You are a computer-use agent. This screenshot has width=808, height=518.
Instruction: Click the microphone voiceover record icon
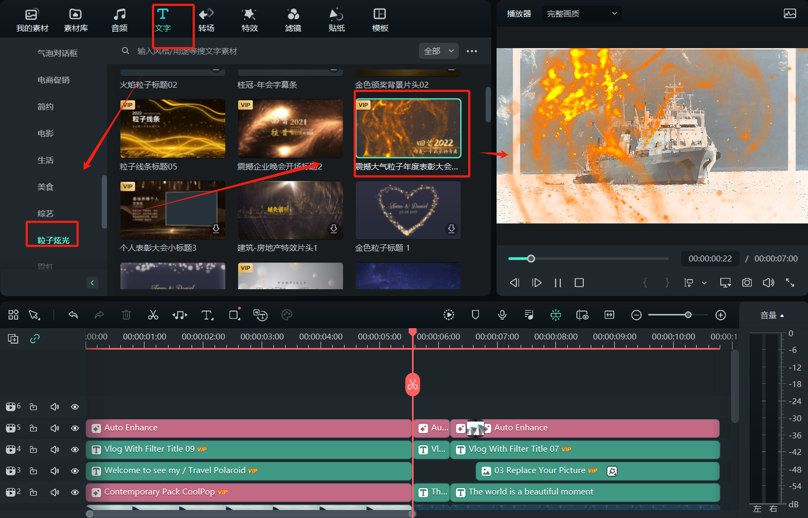[x=502, y=315]
